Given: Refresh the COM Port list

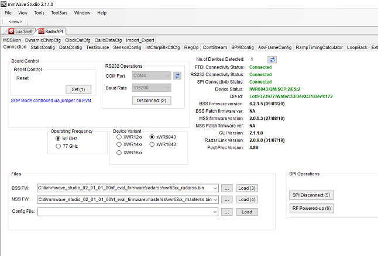Looking at the screenshot, I should pyautogui.click(x=177, y=76).
